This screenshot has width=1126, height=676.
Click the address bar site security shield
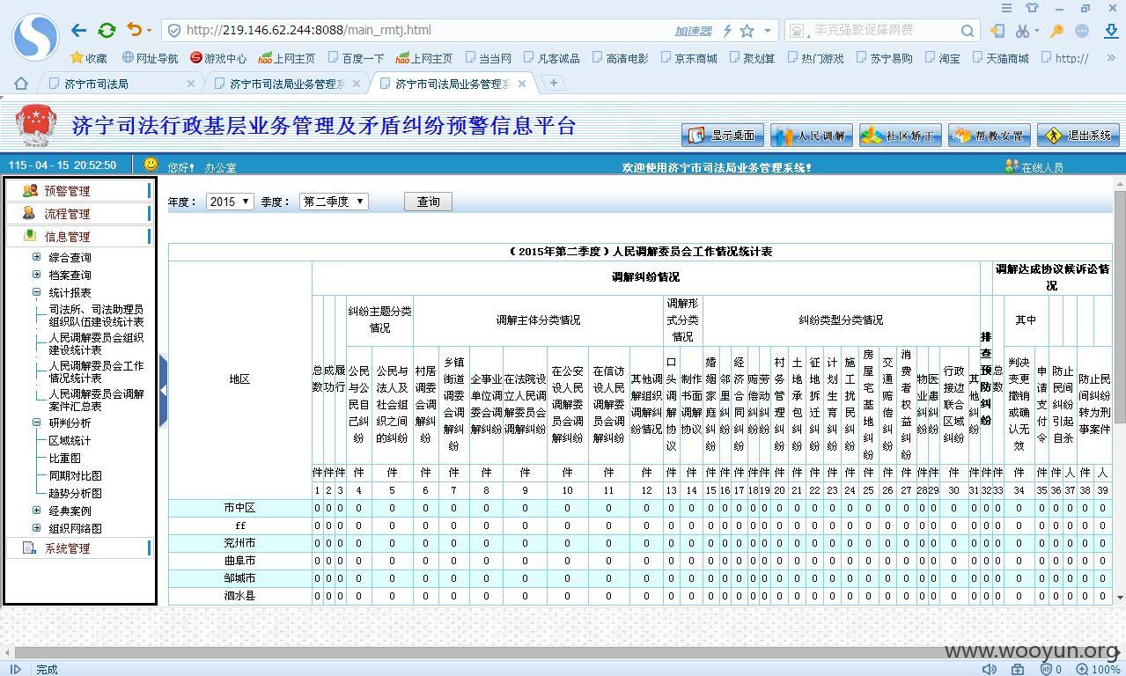point(174,31)
